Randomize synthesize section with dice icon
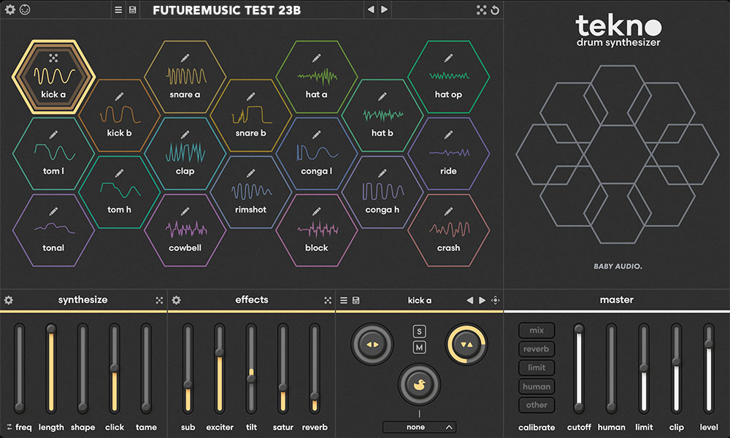Image resolution: width=730 pixels, height=438 pixels. point(159,300)
